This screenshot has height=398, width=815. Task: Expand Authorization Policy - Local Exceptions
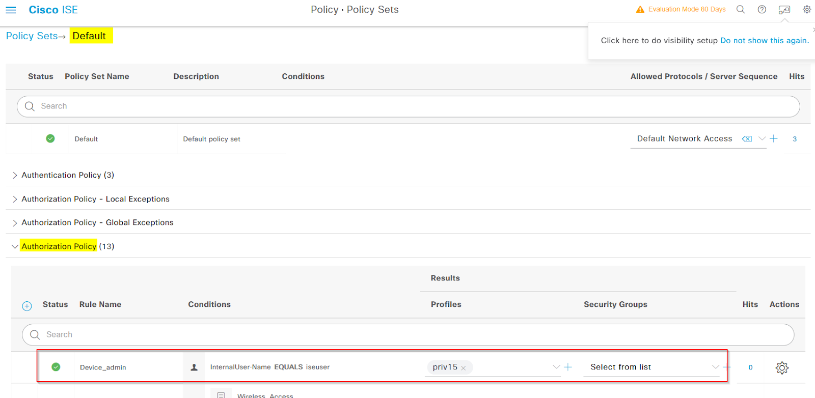click(x=14, y=199)
